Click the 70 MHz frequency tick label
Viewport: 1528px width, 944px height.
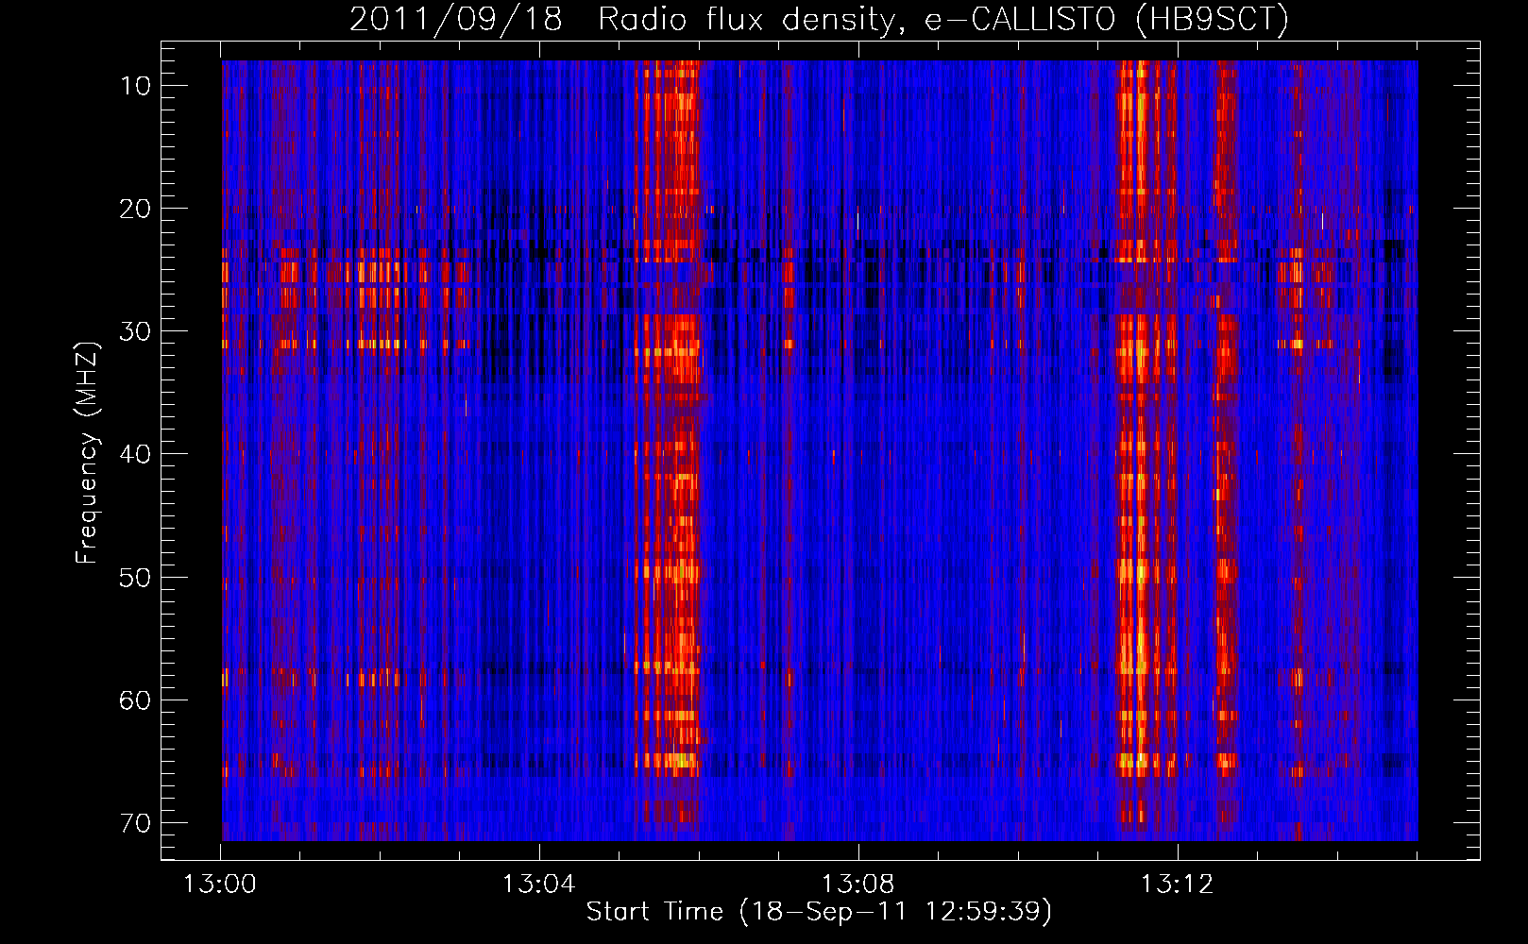click(135, 823)
